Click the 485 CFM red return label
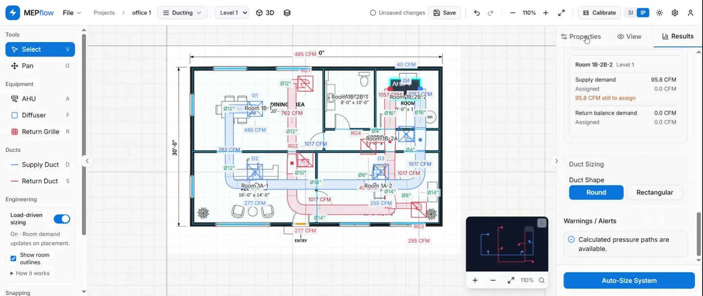 (x=305, y=54)
